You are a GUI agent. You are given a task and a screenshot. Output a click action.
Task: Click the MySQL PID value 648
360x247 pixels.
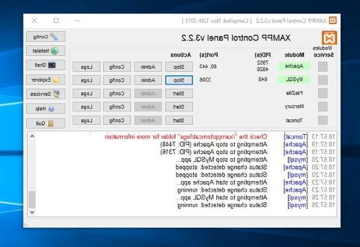(x=263, y=79)
